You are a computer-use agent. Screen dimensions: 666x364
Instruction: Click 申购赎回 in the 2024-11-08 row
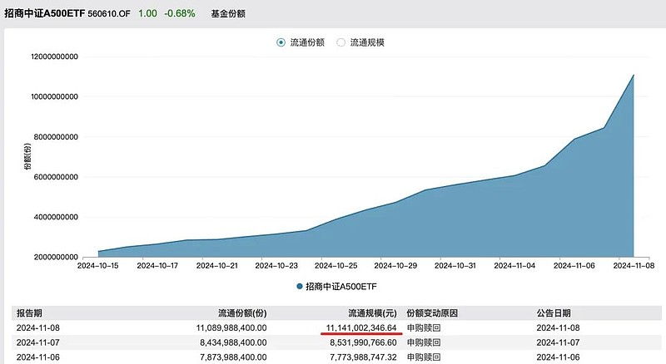pos(424,328)
